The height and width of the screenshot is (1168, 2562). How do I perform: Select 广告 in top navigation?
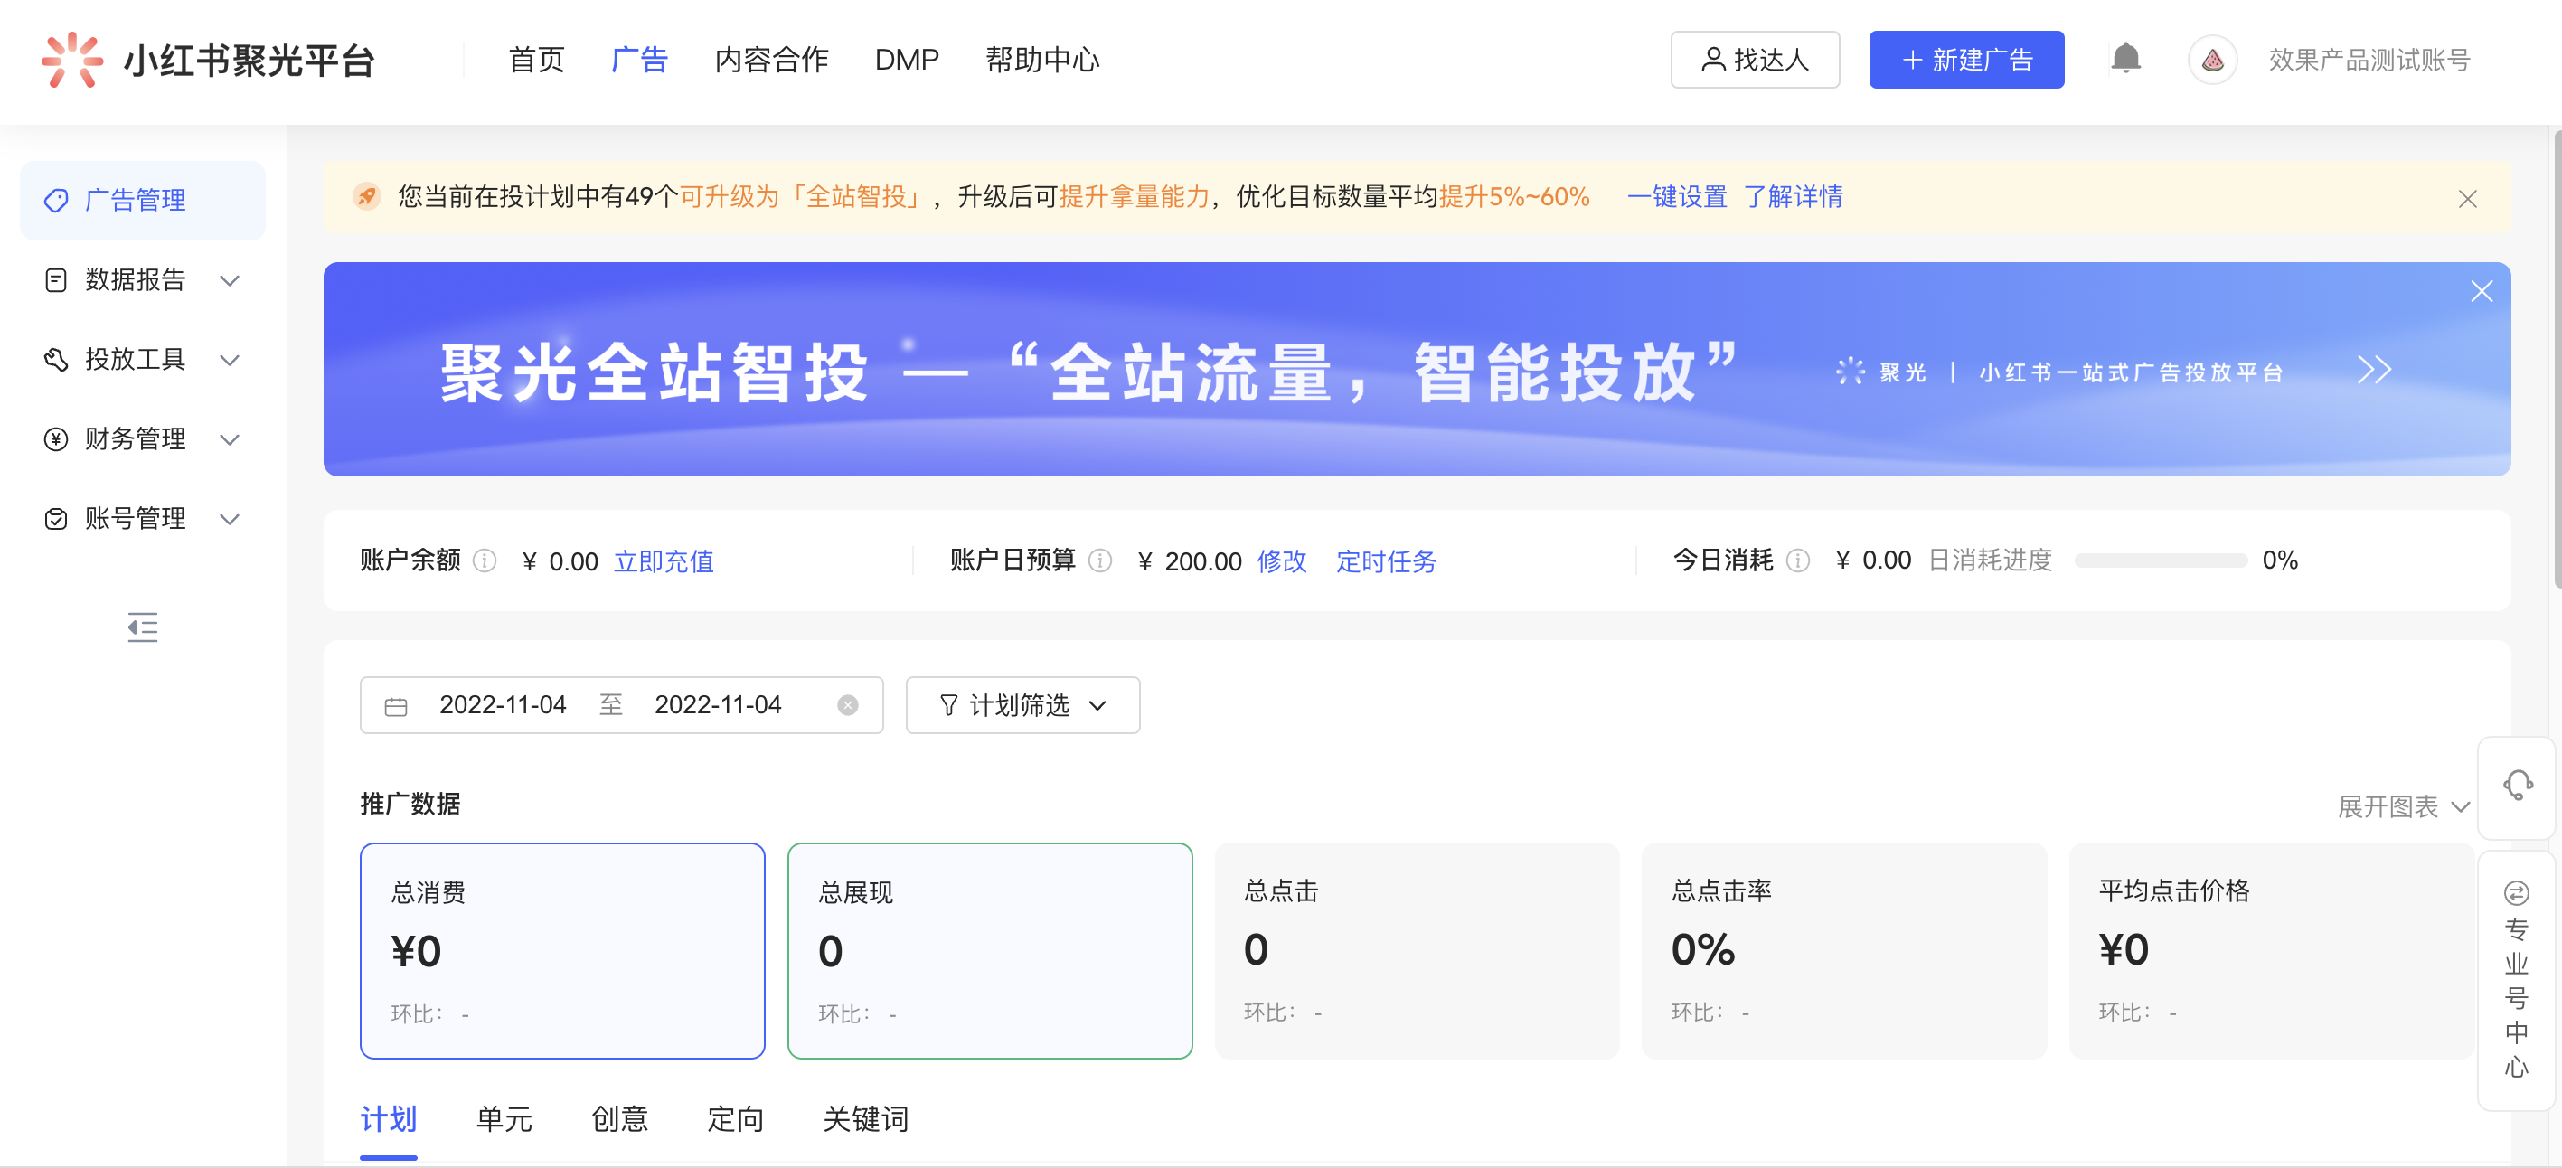pyautogui.click(x=639, y=60)
